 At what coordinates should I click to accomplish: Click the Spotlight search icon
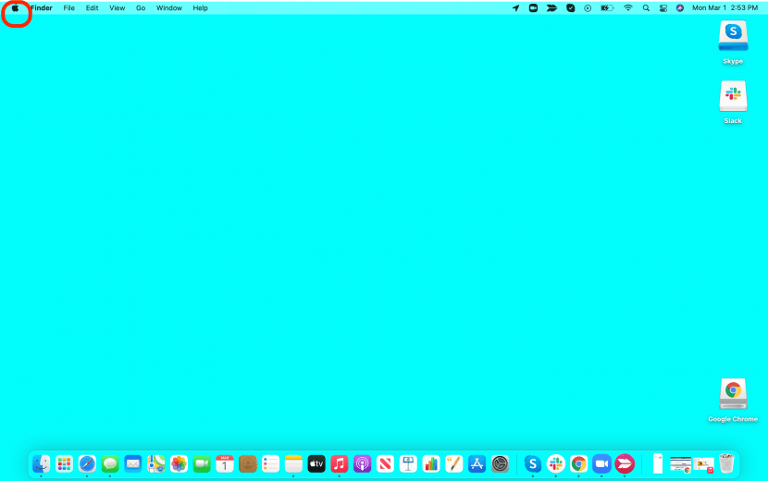[x=646, y=7]
